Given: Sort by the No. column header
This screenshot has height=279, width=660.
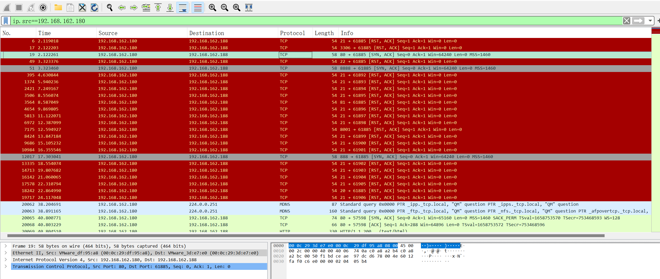Looking at the screenshot, I should click(x=18, y=33).
